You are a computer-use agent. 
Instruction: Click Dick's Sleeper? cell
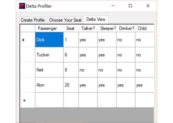107,40
